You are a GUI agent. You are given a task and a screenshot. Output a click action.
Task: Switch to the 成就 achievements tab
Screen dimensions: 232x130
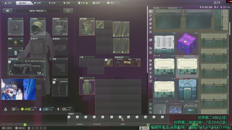point(96,3)
